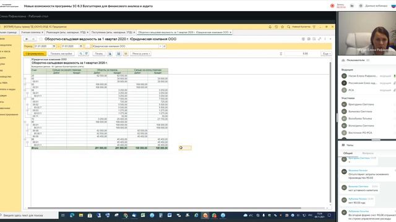Click the save report diskette icon
The width and height of the screenshot is (396, 222).
point(119,54)
